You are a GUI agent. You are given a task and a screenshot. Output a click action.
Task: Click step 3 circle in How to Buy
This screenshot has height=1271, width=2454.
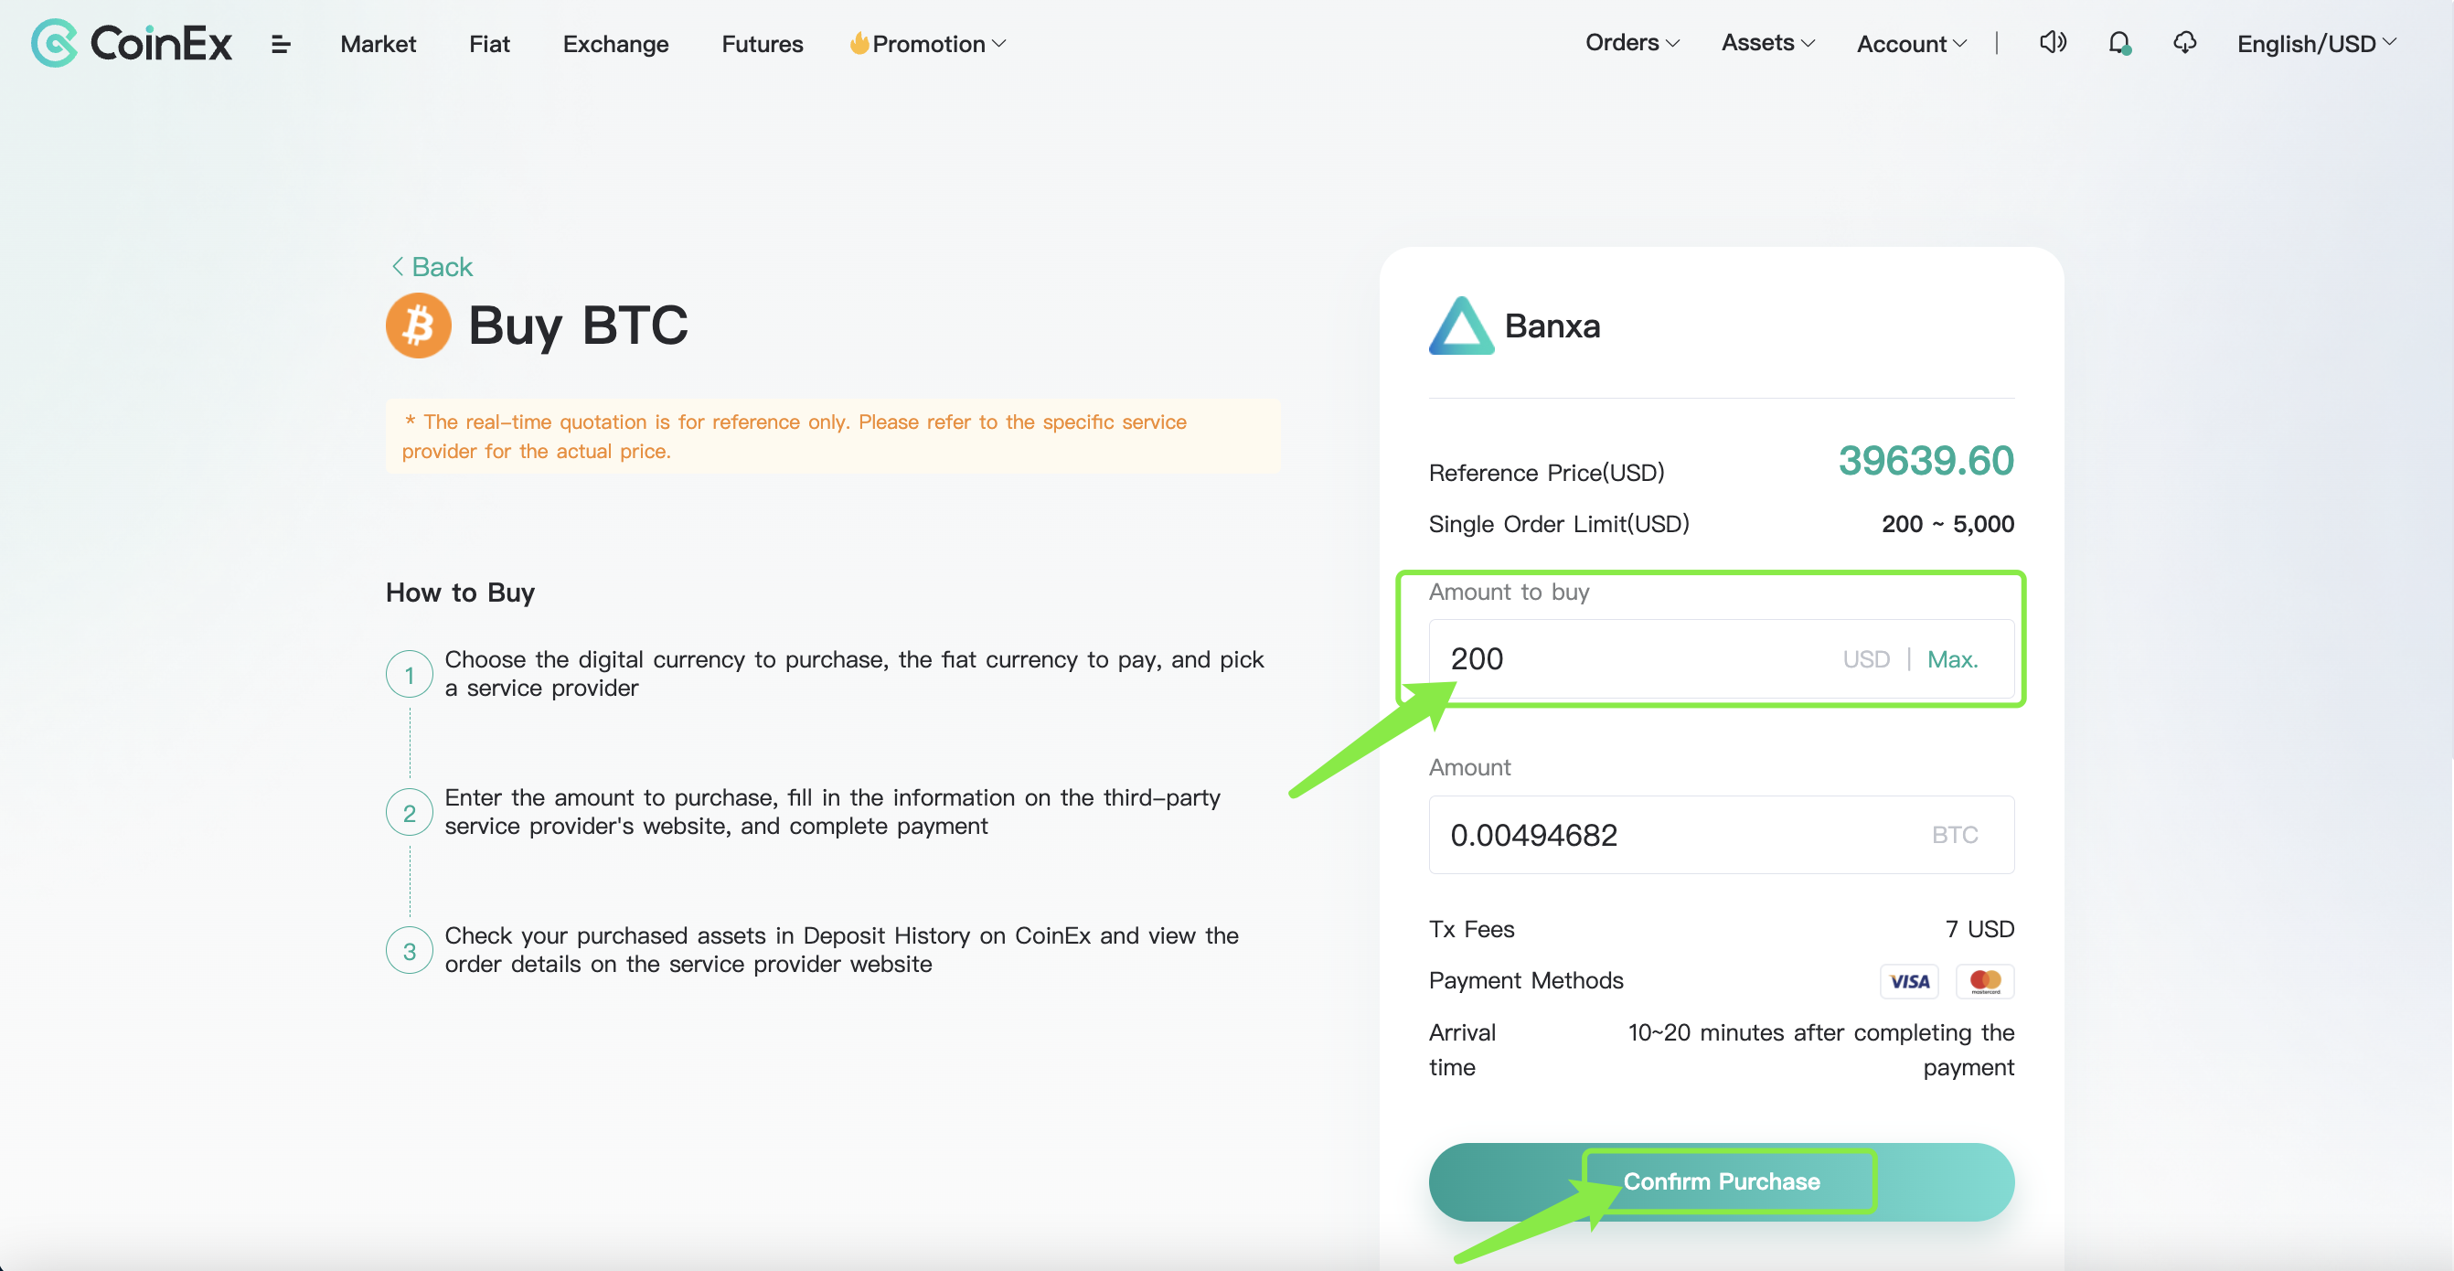410,951
